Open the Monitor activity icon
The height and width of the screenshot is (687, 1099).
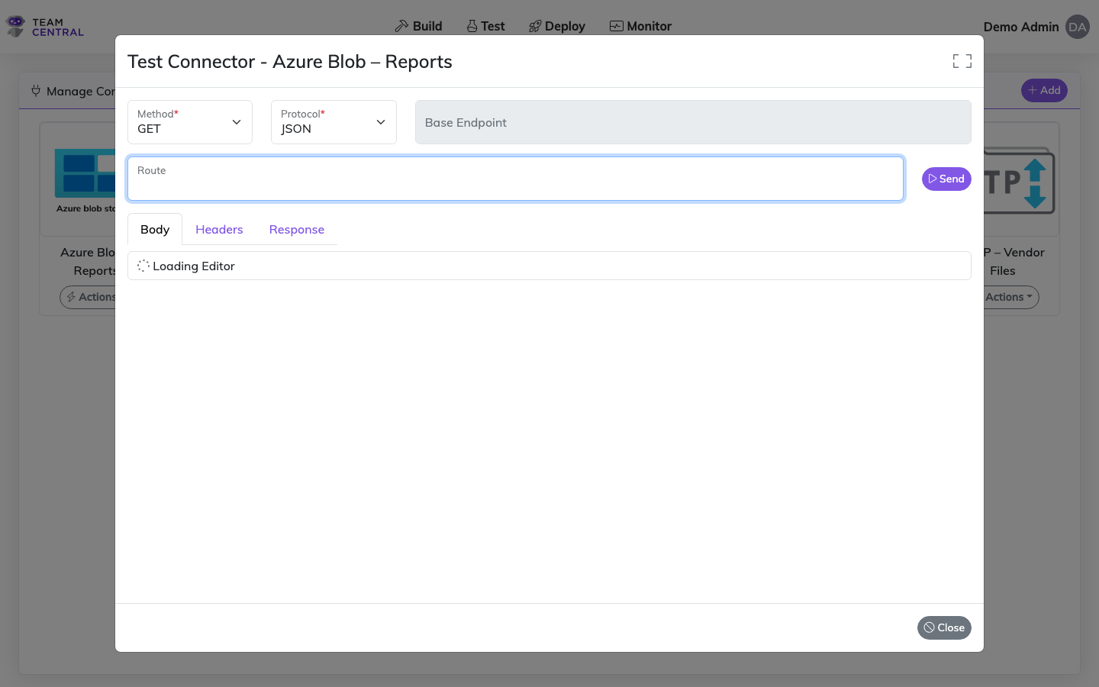615,25
